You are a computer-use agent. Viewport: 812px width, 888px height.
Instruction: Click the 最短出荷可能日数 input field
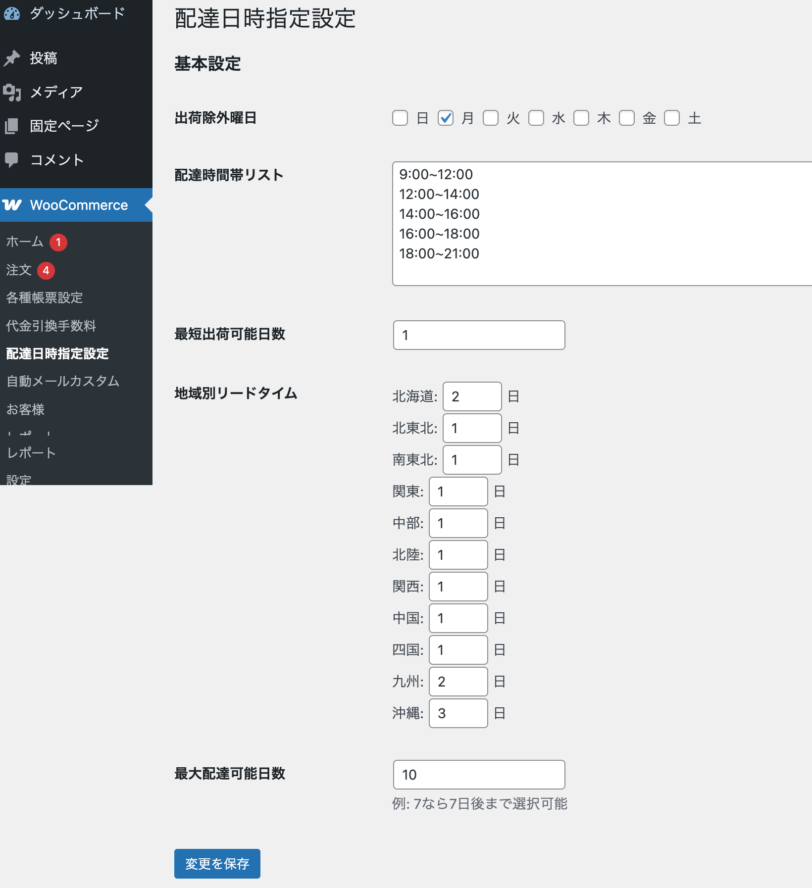478,335
